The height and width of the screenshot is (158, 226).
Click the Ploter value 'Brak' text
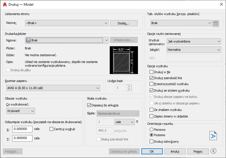(x=28, y=48)
